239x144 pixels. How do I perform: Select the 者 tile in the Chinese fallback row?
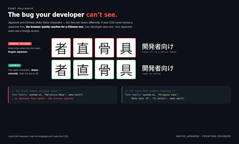pyautogui.click(x=61, y=48)
